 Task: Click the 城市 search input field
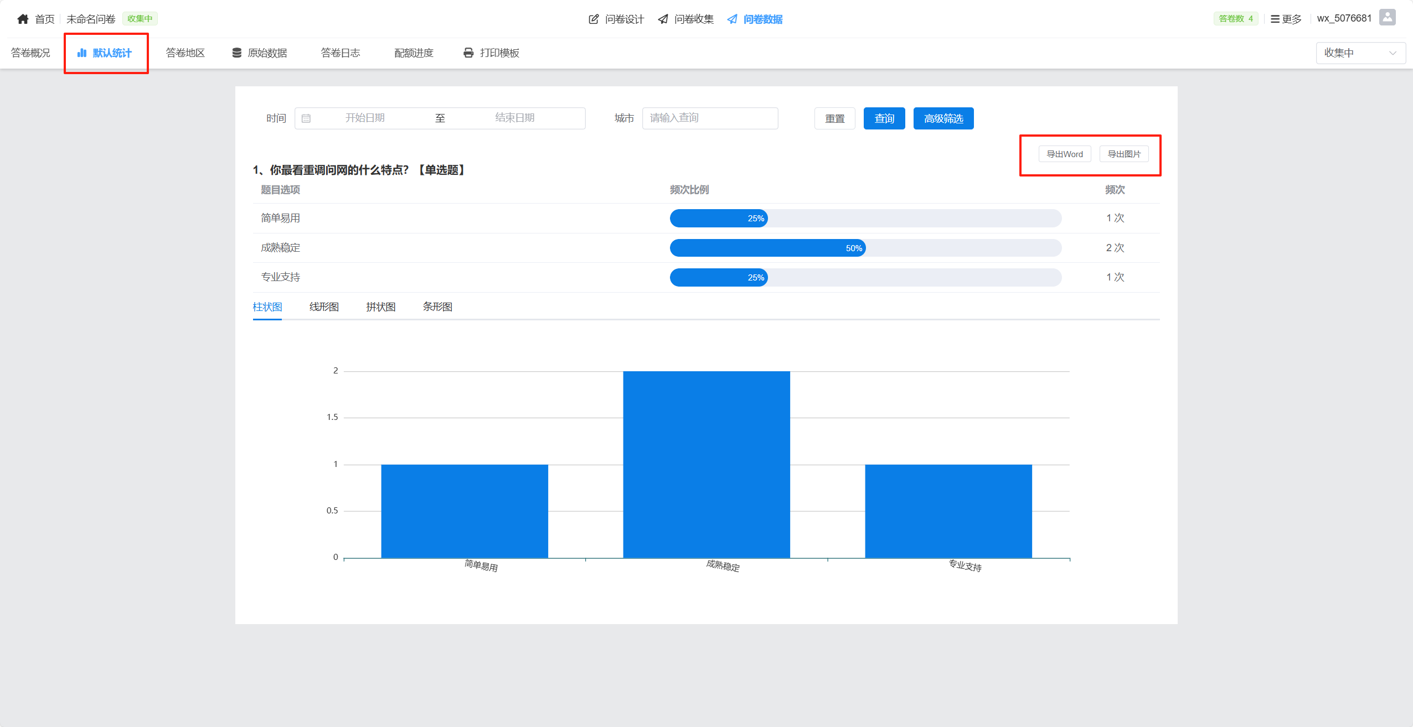710,118
